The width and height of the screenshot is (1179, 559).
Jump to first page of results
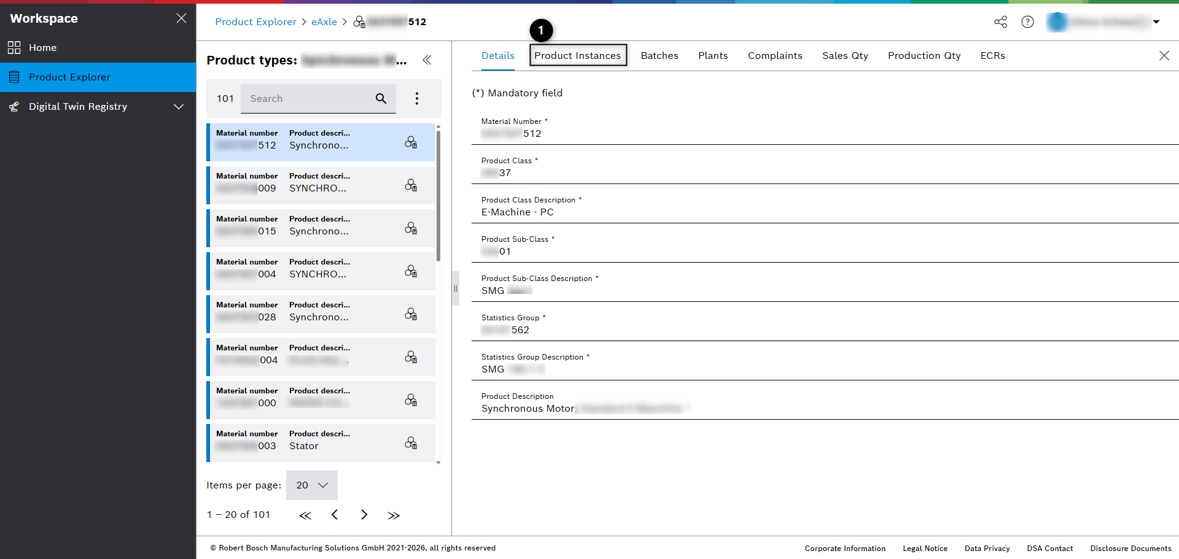[x=305, y=515]
